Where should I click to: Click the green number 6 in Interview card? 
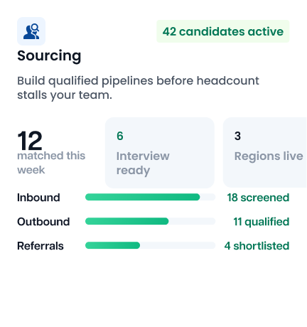pyautogui.click(x=120, y=136)
